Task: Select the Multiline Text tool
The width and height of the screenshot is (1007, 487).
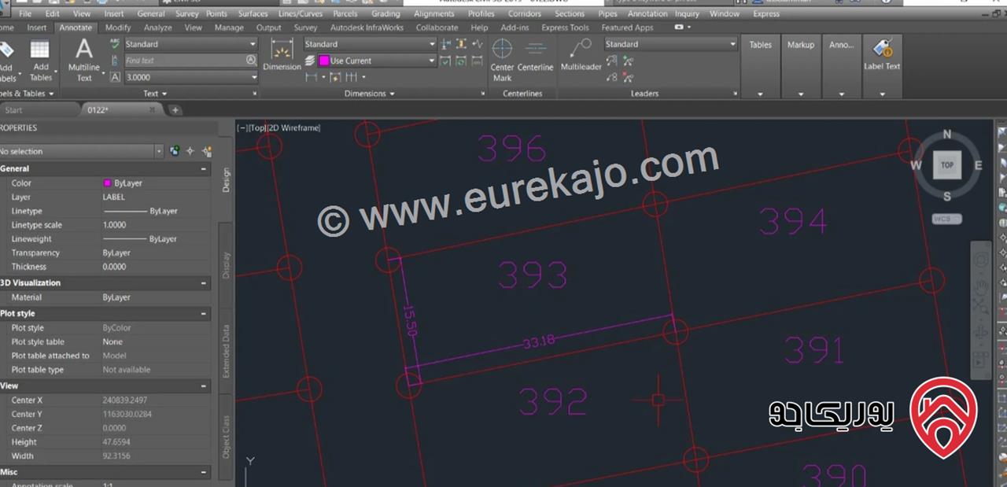Action: (83, 59)
